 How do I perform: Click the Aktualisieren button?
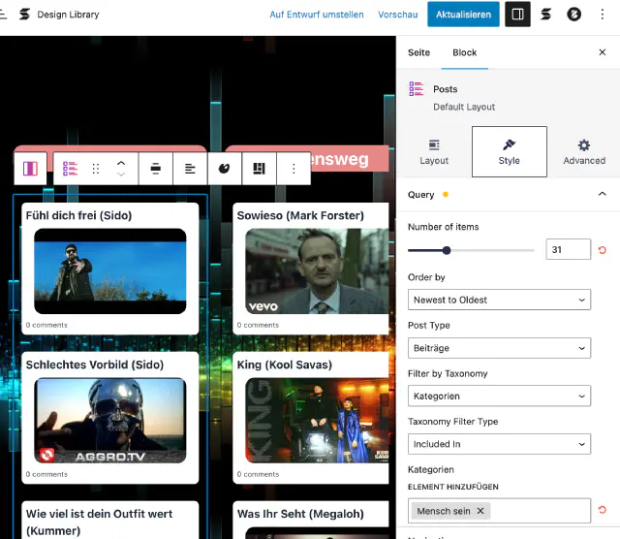[x=464, y=15]
